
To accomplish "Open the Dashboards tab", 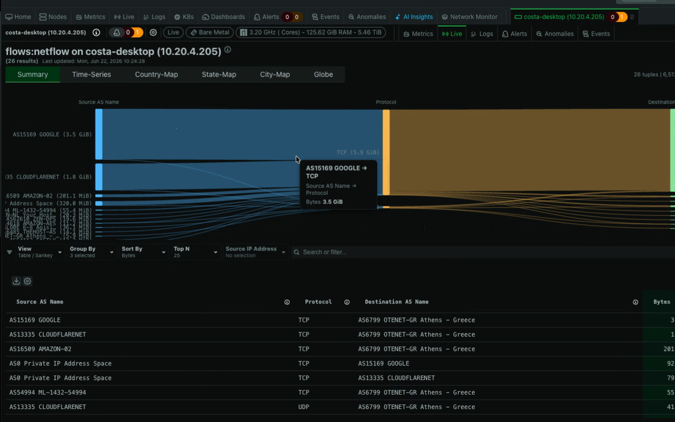I will coord(223,17).
